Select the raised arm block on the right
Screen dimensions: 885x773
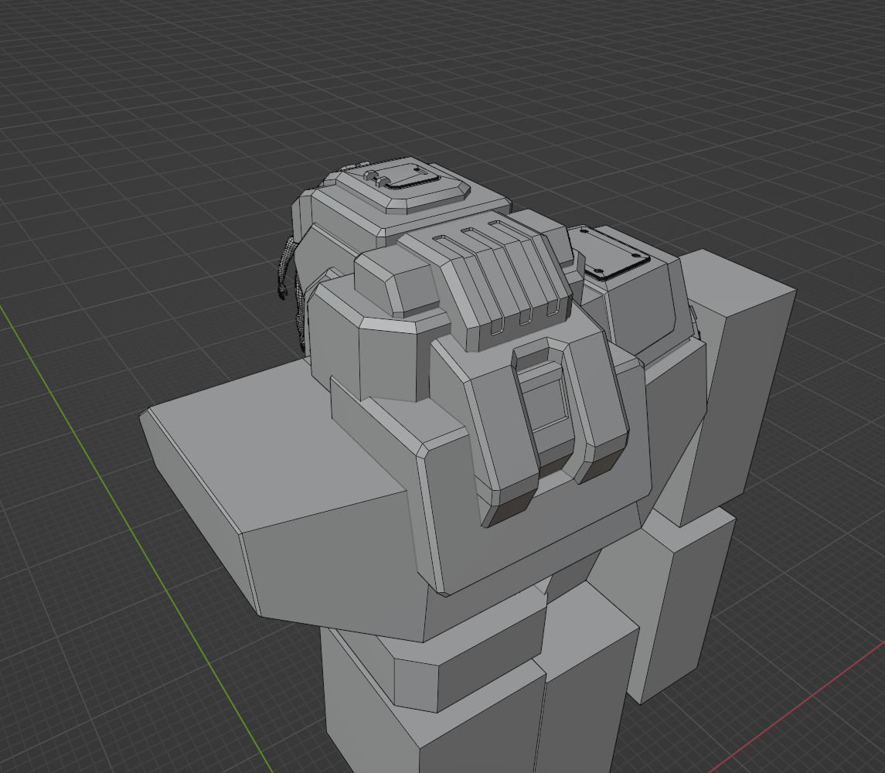pos(742,371)
